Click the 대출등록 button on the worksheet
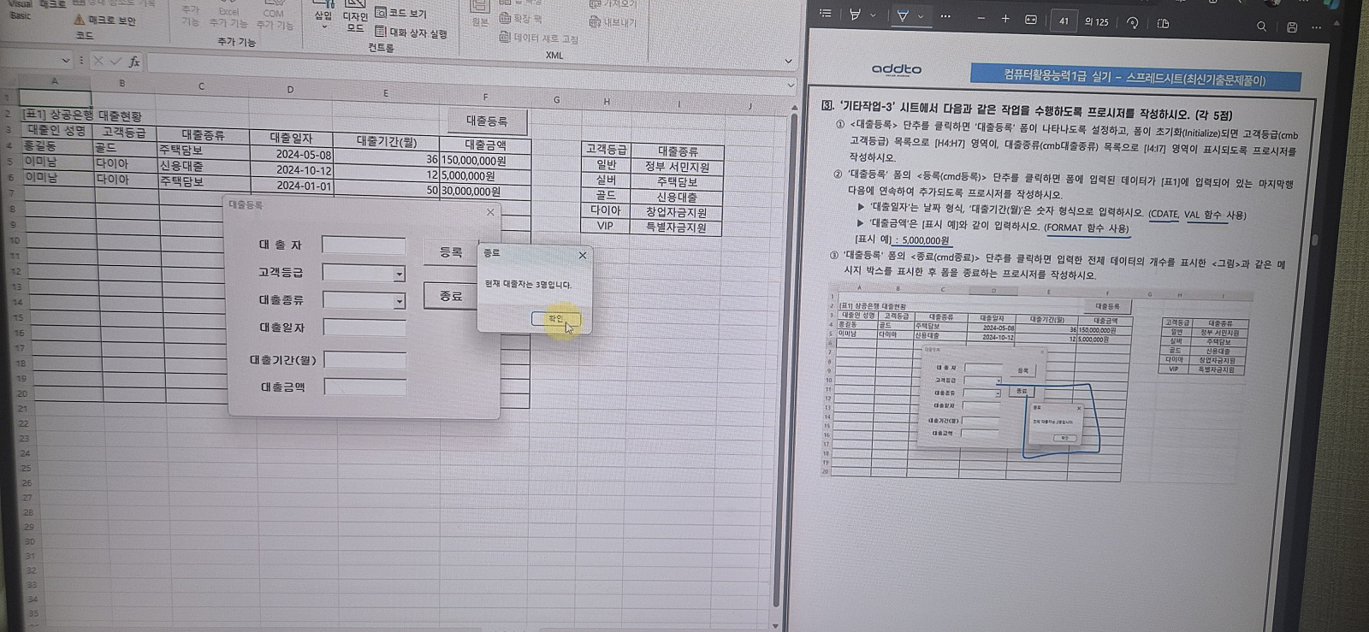The height and width of the screenshot is (632, 1369). 487,121
